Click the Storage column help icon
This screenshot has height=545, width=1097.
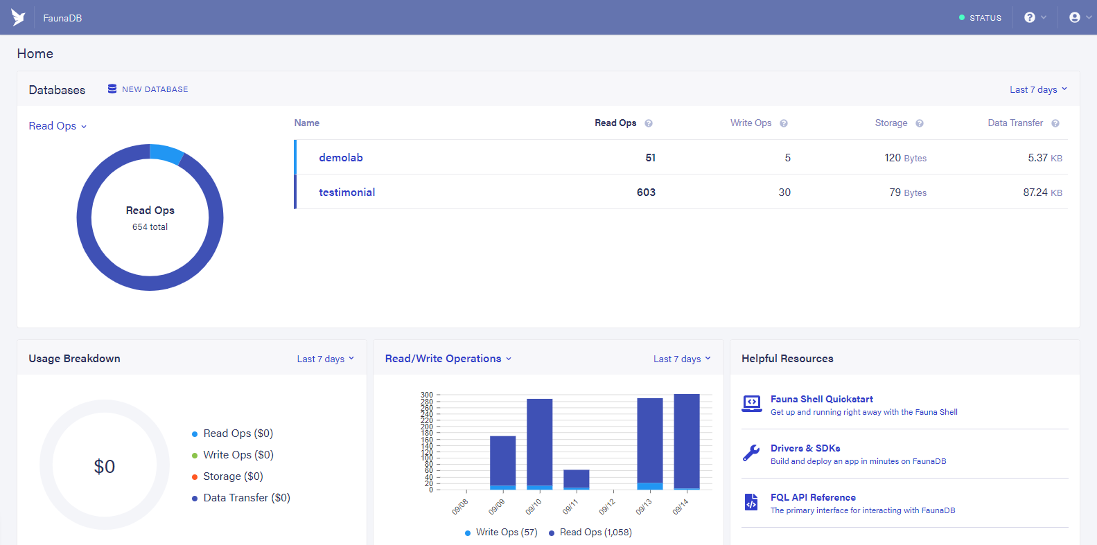[x=920, y=123]
